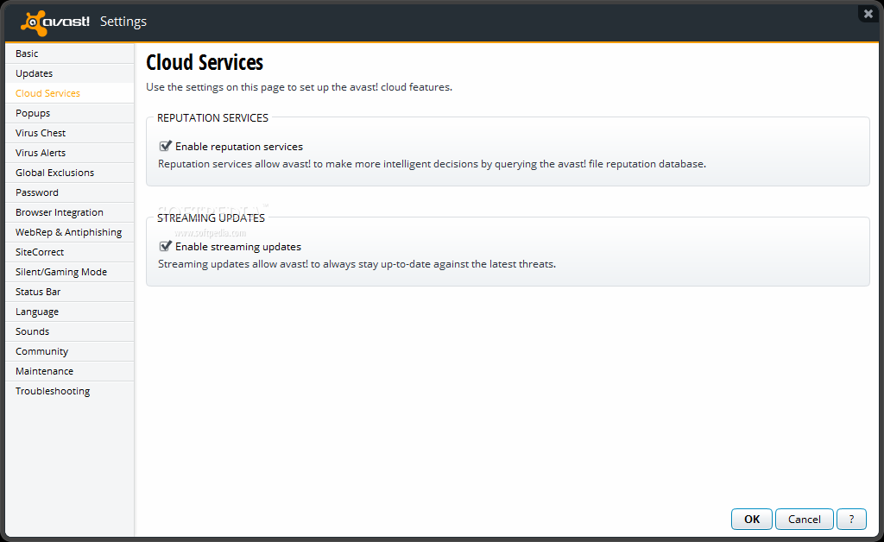
Task: Go to WebRep & Antiphishing
Action: point(70,232)
